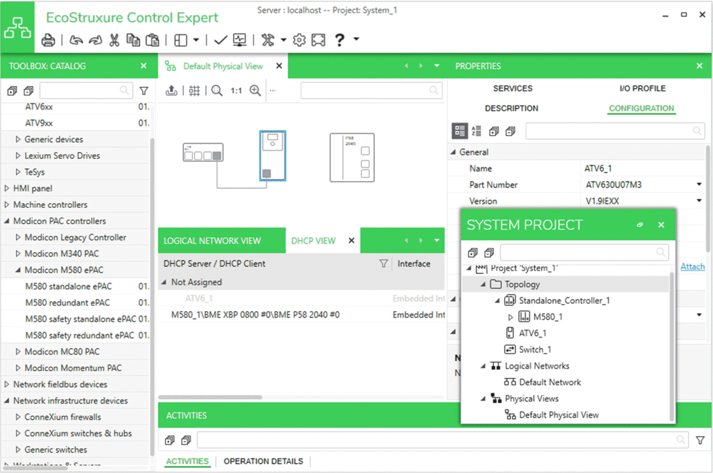Image resolution: width=713 pixels, height=473 pixels.
Task: Zoom out in the Physical View
Action: (x=217, y=91)
